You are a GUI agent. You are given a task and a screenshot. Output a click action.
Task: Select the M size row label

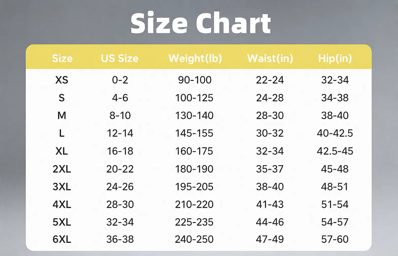click(62, 116)
